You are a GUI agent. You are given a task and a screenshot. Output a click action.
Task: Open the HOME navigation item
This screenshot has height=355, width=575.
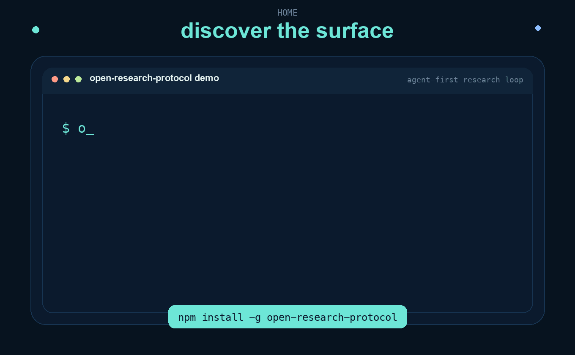287,13
